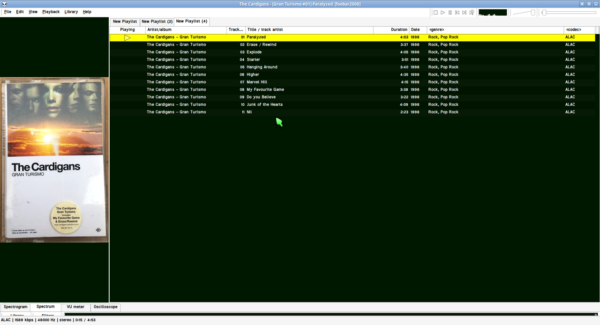Select the Paralyzed track row
The height and width of the screenshot is (325, 600).
point(352,37)
